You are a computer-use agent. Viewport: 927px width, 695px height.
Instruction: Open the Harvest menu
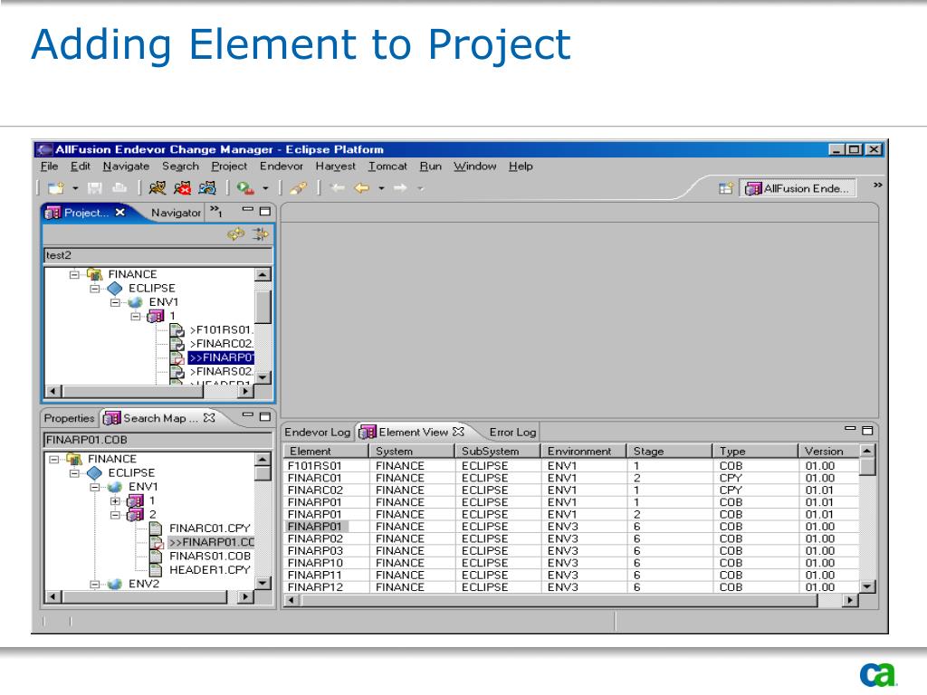pos(335,167)
